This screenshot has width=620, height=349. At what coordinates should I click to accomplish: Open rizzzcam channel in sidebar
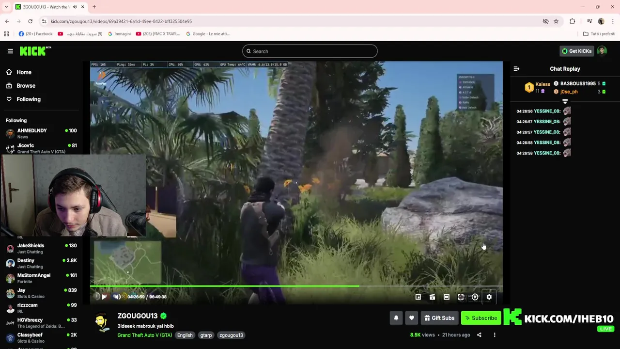[x=41, y=308]
